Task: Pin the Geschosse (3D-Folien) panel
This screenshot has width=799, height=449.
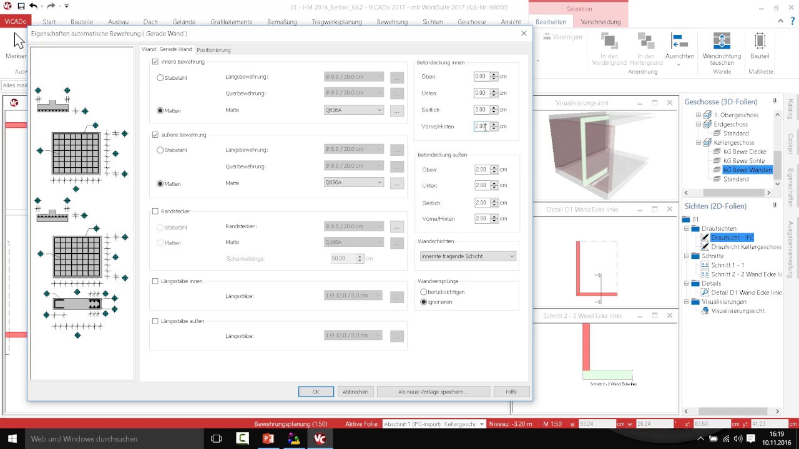Action: click(775, 101)
